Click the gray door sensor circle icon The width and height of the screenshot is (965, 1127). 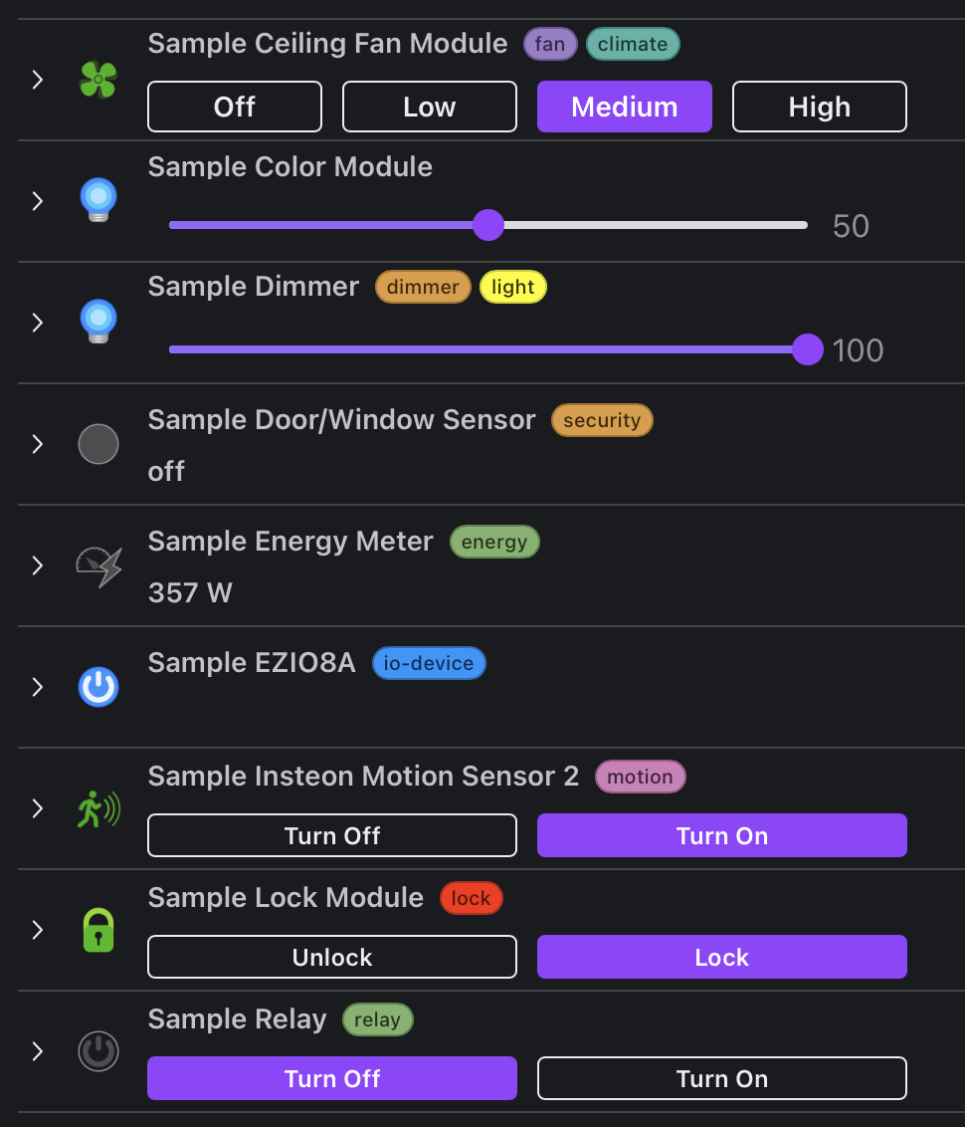[98, 444]
